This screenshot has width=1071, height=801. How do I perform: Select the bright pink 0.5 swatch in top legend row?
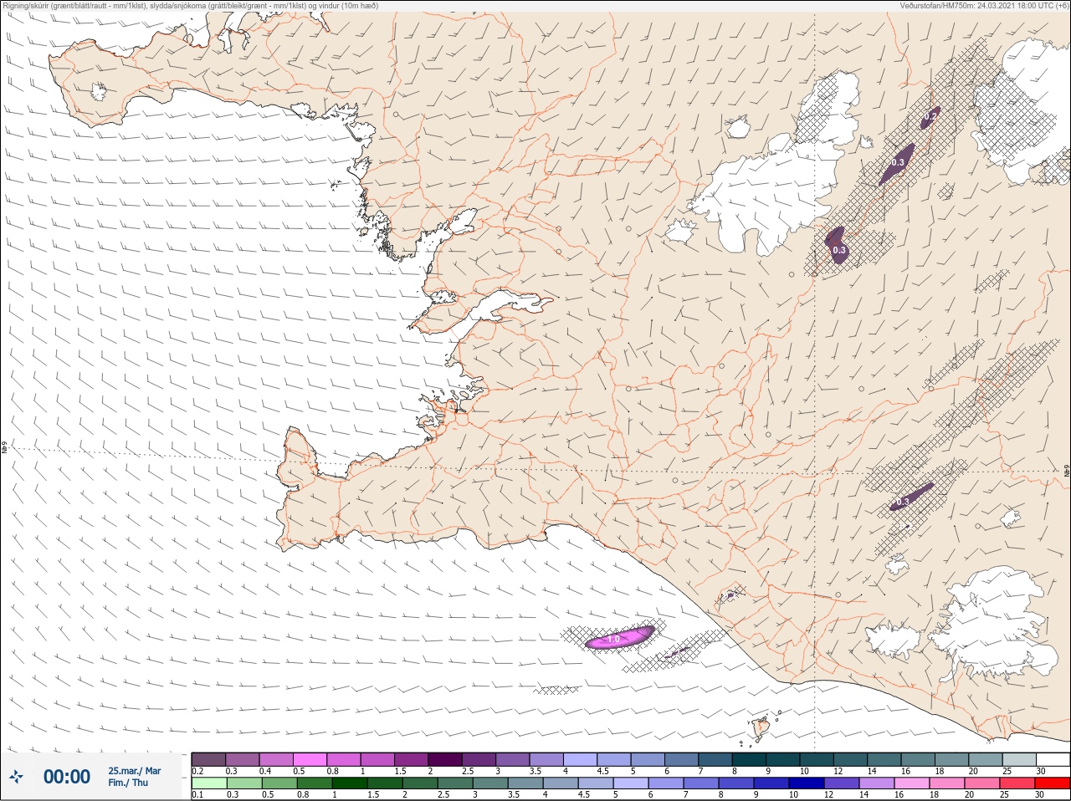[310, 759]
